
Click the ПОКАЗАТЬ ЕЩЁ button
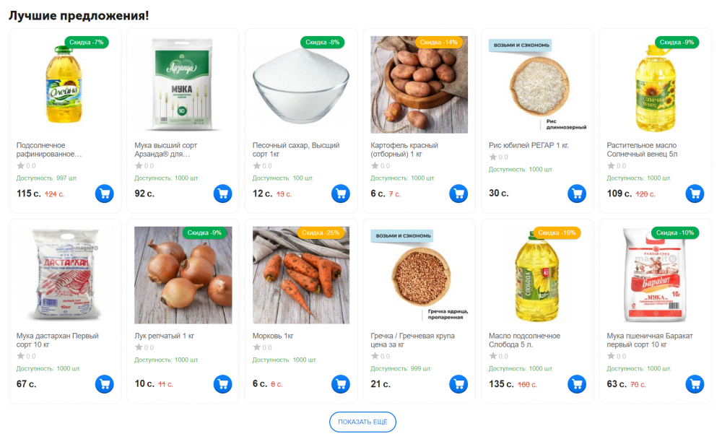pyautogui.click(x=362, y=422)
